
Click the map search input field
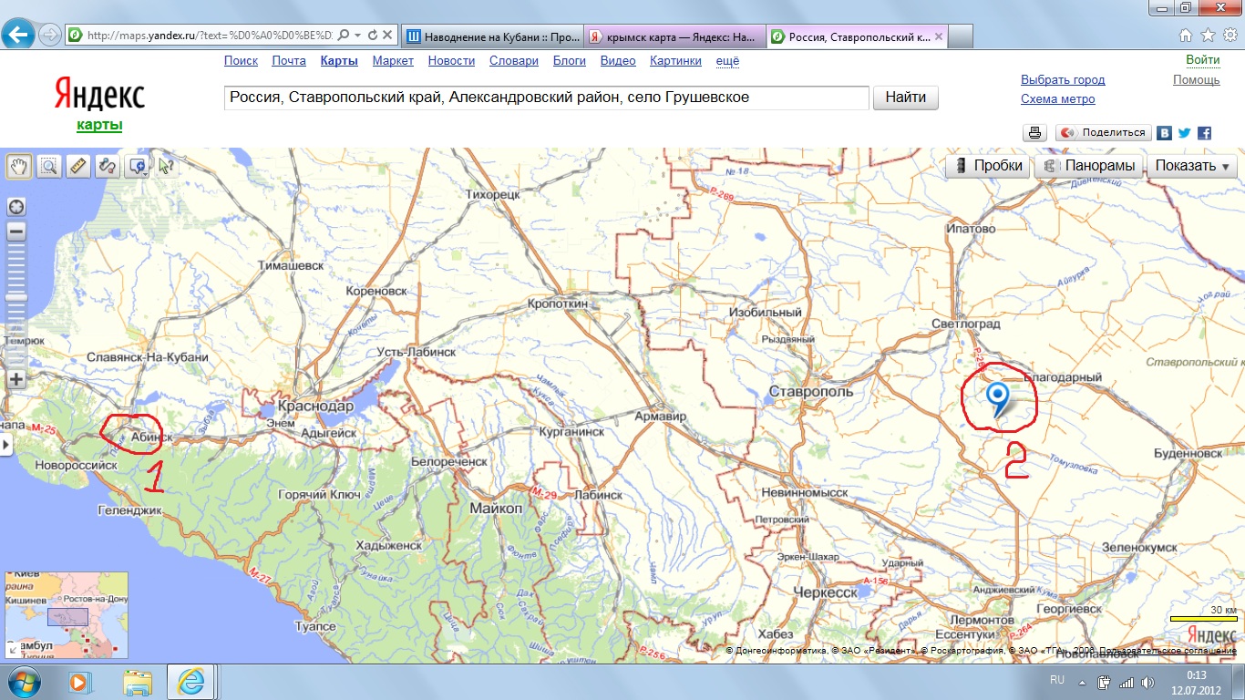coord(546,98)
